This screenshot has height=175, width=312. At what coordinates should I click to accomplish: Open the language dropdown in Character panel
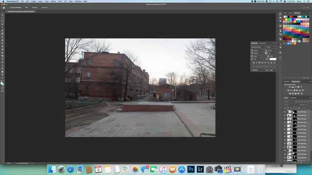pos(258,70)
